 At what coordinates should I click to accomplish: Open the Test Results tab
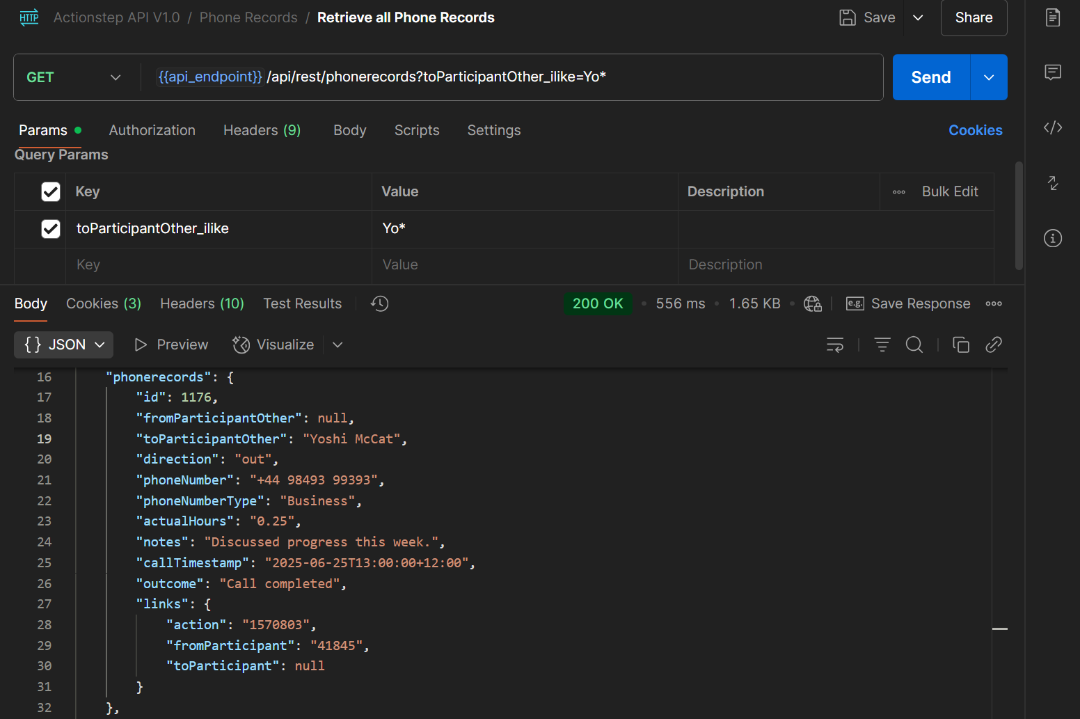click(303, 303)
